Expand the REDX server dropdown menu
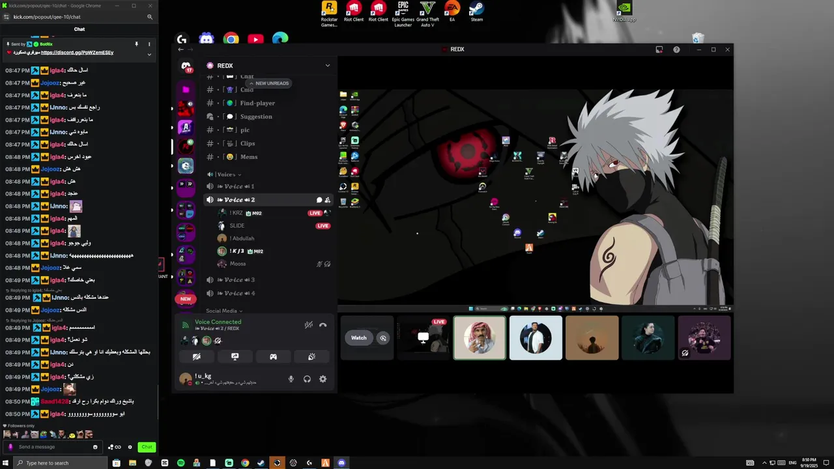The width and height of the screenshot is (834, 469). [x=328, y=66]
